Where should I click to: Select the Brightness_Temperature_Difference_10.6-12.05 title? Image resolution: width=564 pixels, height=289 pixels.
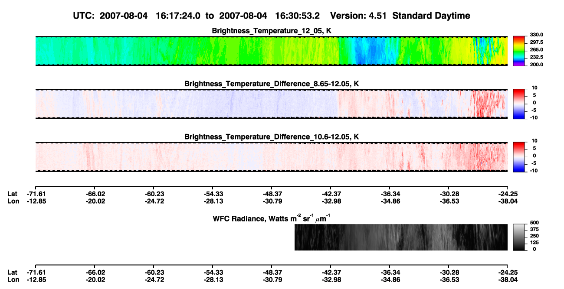point(272,137)
